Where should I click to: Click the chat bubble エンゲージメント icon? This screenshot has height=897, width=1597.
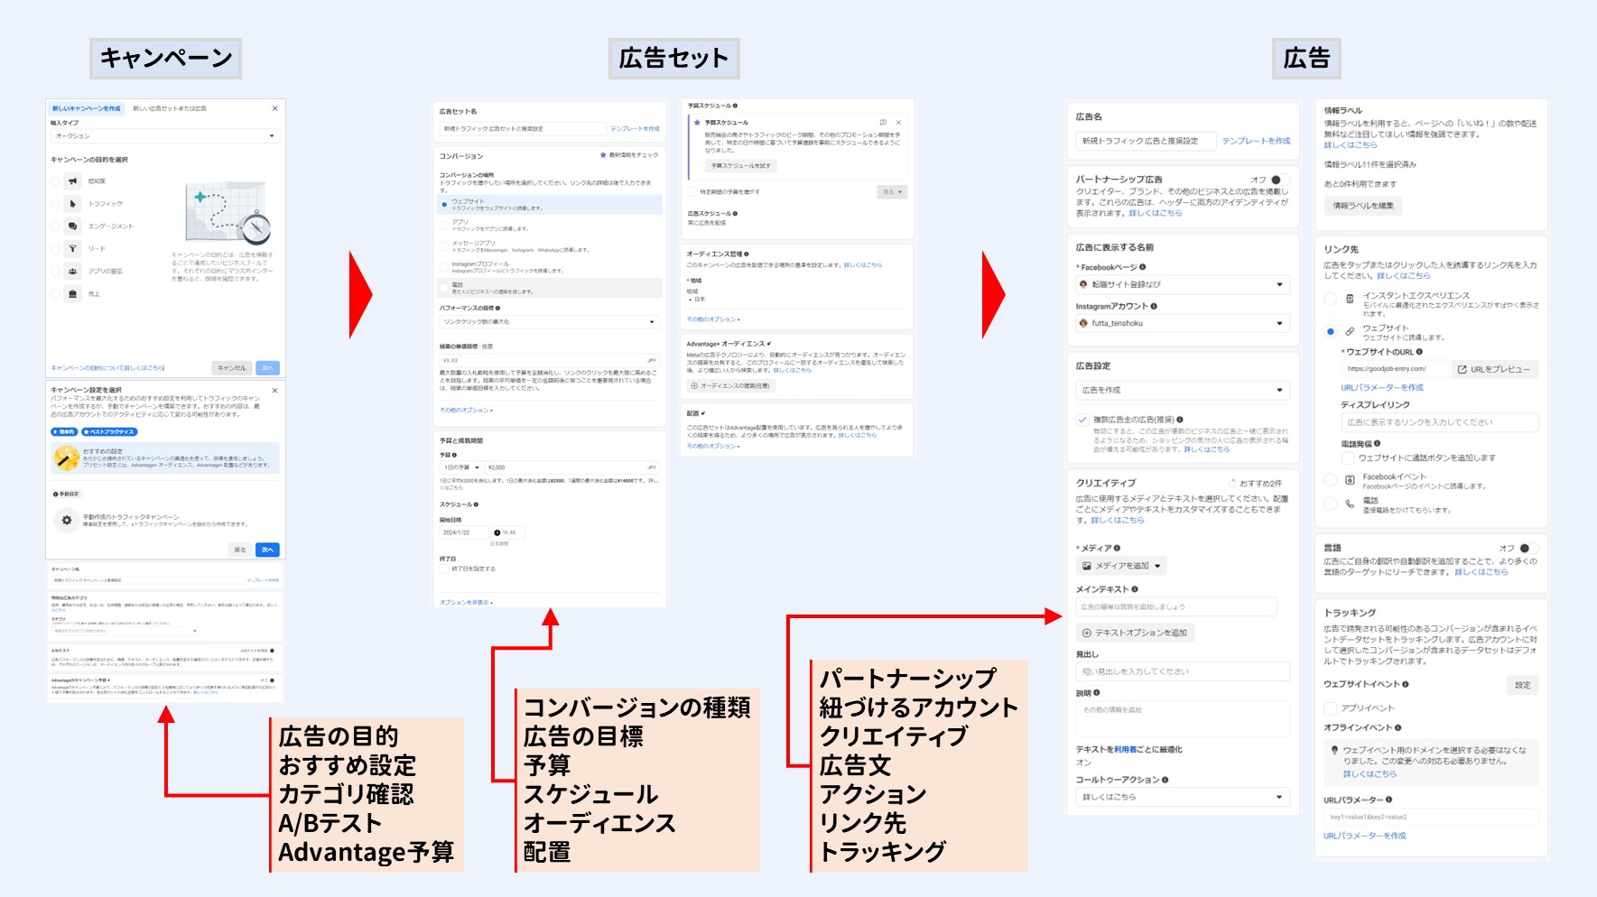[73, 227]
